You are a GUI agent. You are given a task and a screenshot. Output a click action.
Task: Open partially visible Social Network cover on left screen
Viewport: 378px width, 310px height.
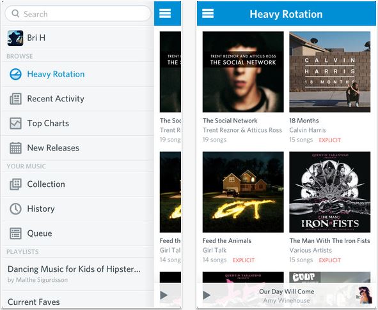click(170, 71)
